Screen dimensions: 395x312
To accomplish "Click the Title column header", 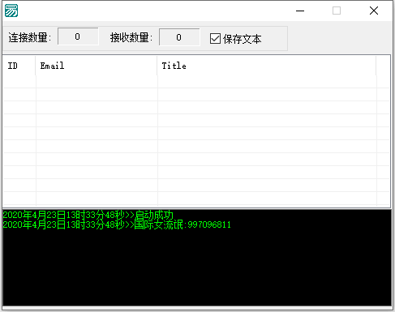I will 266,66.
